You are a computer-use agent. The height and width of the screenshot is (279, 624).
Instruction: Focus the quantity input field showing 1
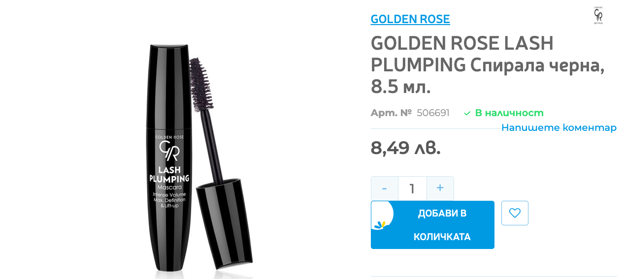[412, 188]
